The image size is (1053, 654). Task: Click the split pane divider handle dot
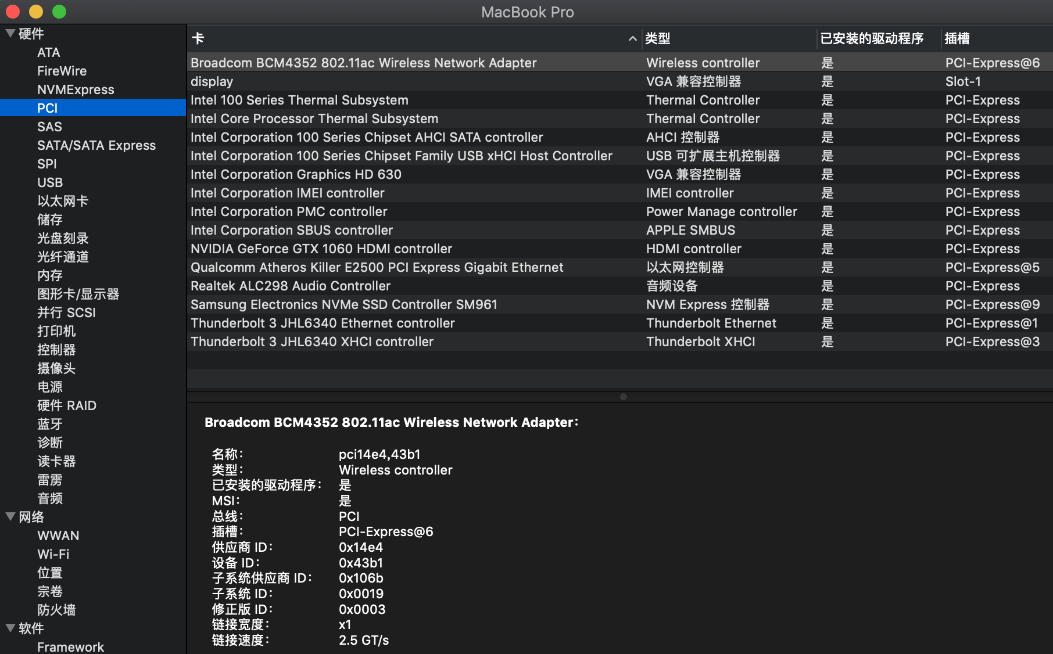(x=624, y=397)
